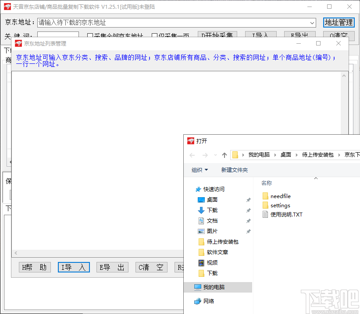
Task: Open the 组织 dropdown menu
Action: tap(200, 170)
